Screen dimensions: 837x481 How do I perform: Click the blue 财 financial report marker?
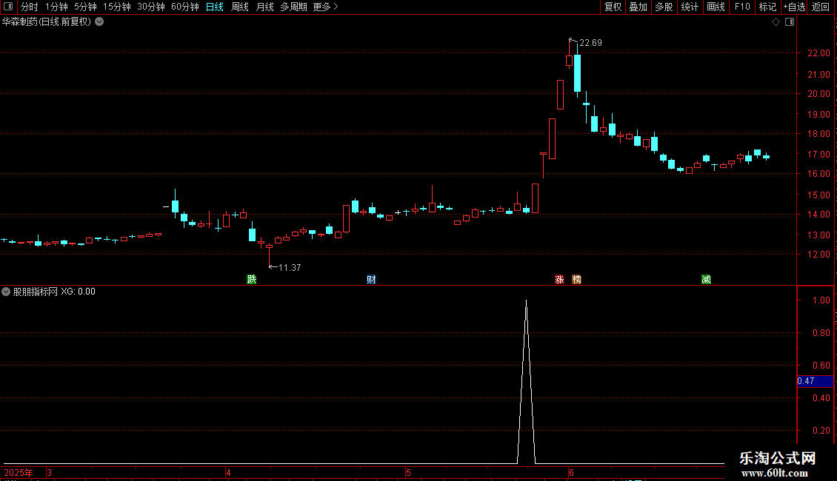tap(372, 280)
